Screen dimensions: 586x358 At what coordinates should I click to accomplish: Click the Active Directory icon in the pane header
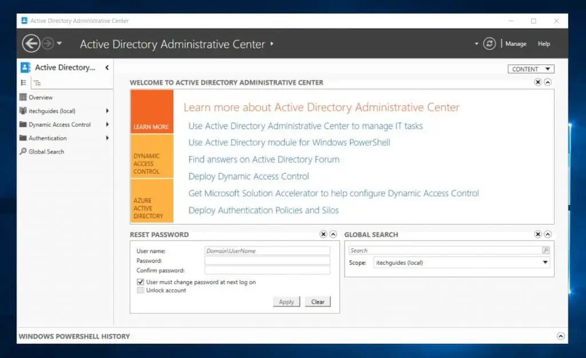pyautogui.click(x=25, y=67)
